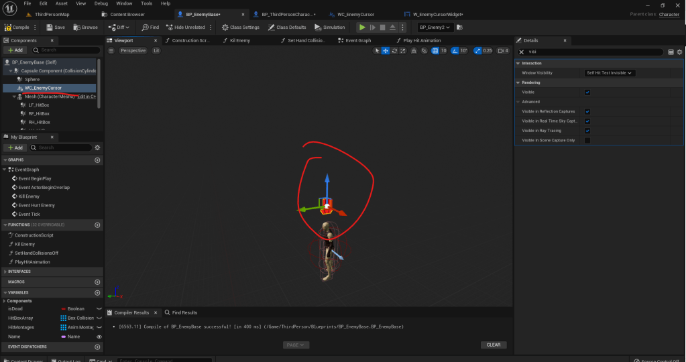The image size is (686, 362).
Task: Enable Visible in Scene Capture Only
Action: pyautogui.click(x=587, y=140)
